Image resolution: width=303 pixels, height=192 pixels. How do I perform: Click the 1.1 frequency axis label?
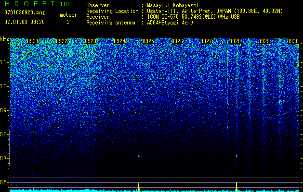coord(4,62)
